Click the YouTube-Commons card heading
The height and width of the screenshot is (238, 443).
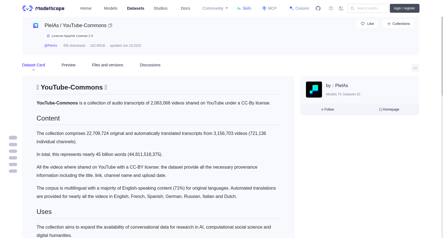(72, 87)
